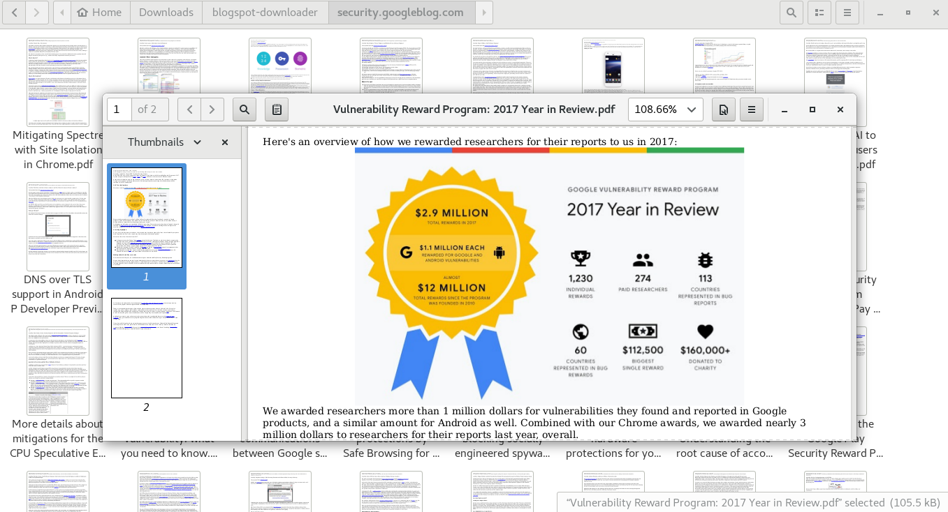Open the Downloads path segment
Viewport: 948px width, 512px height.
pyautogui.click(x=166, y=13)
